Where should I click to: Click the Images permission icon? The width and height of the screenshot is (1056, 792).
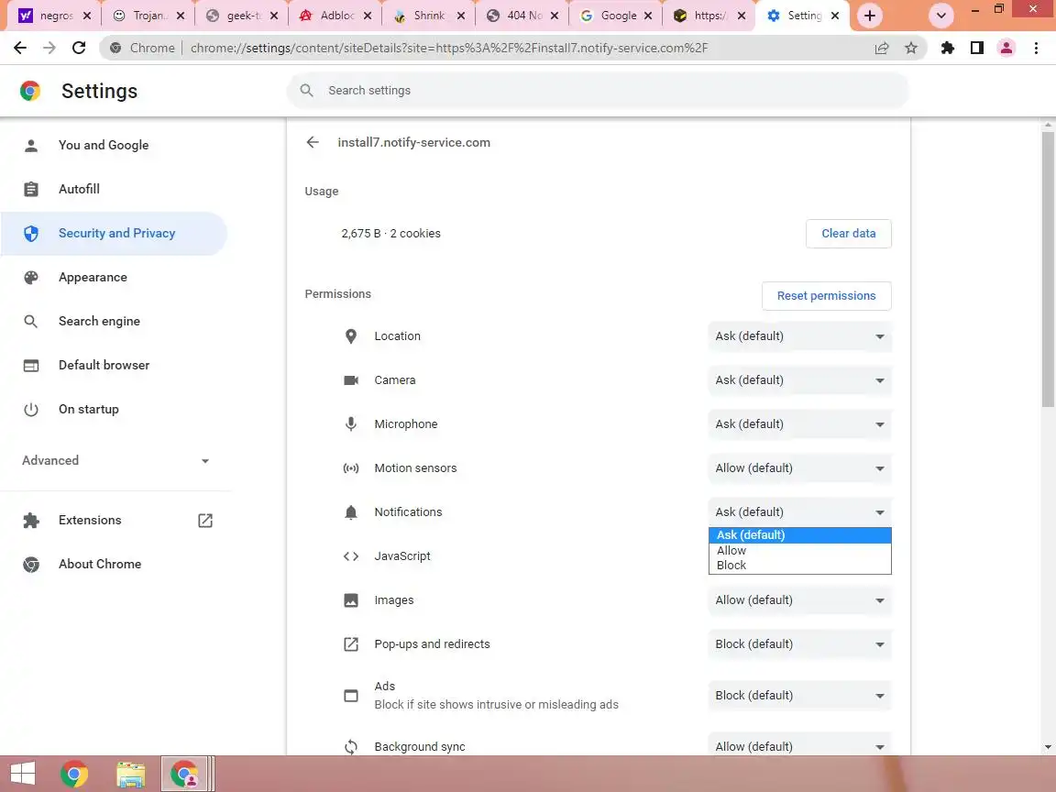pyautogui.click(x=351, y=600)
